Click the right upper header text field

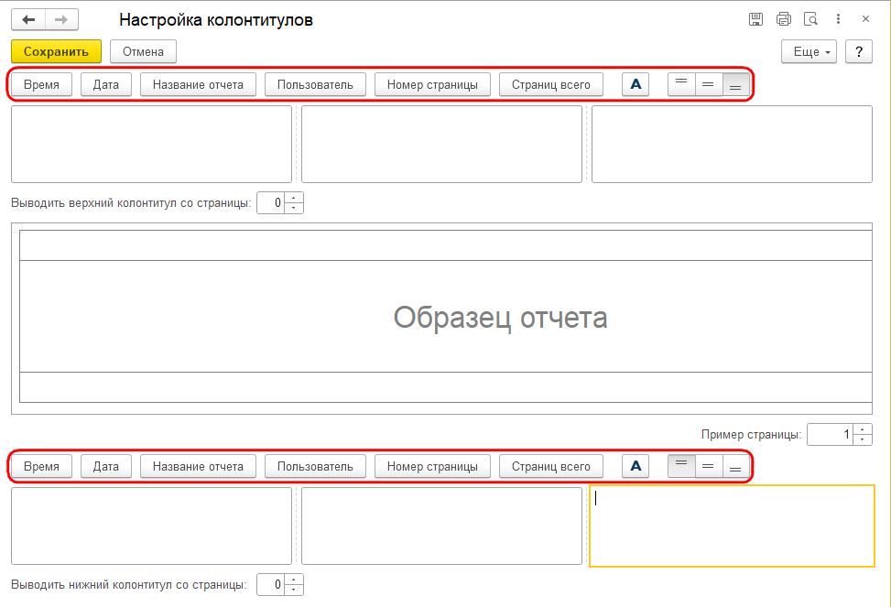click(x=732, y=145)
